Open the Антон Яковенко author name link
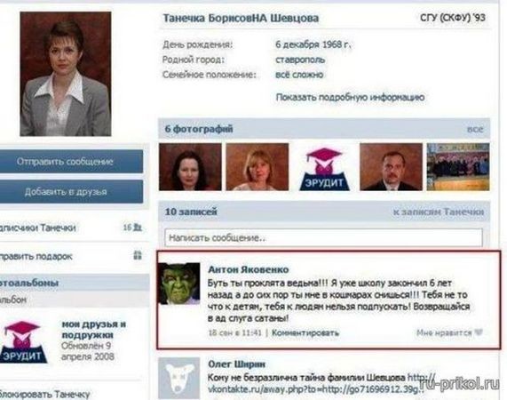The image size is (507, 400). point(249,269)
